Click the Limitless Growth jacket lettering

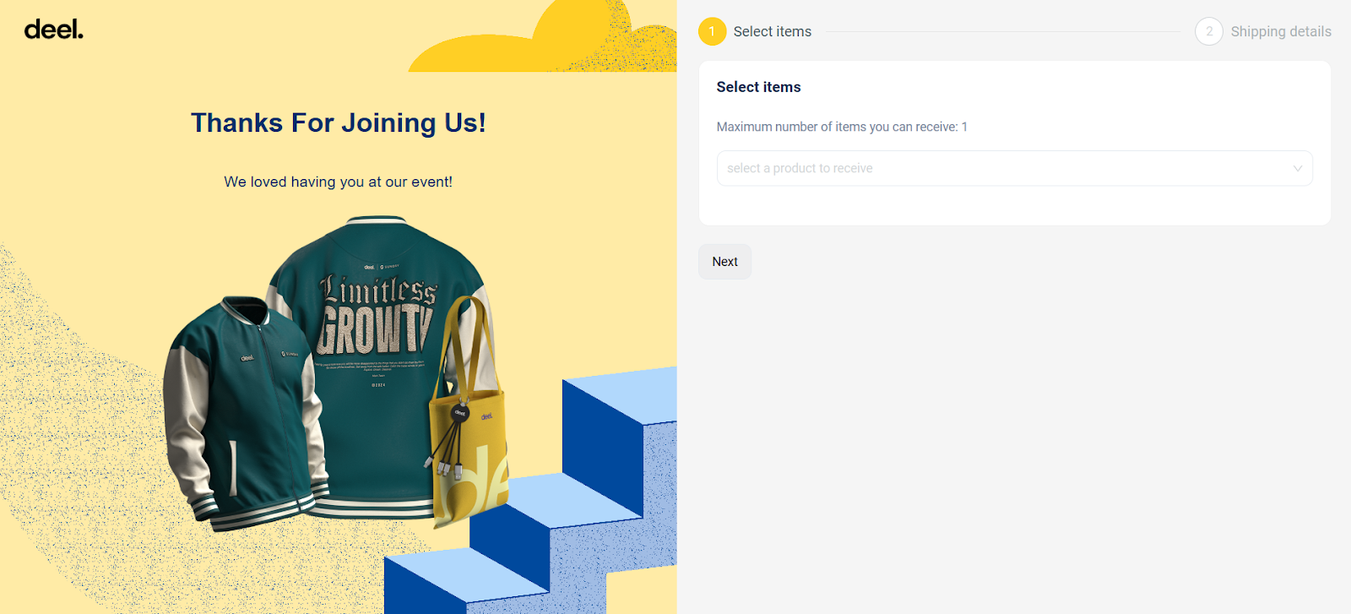coord(377,314)
